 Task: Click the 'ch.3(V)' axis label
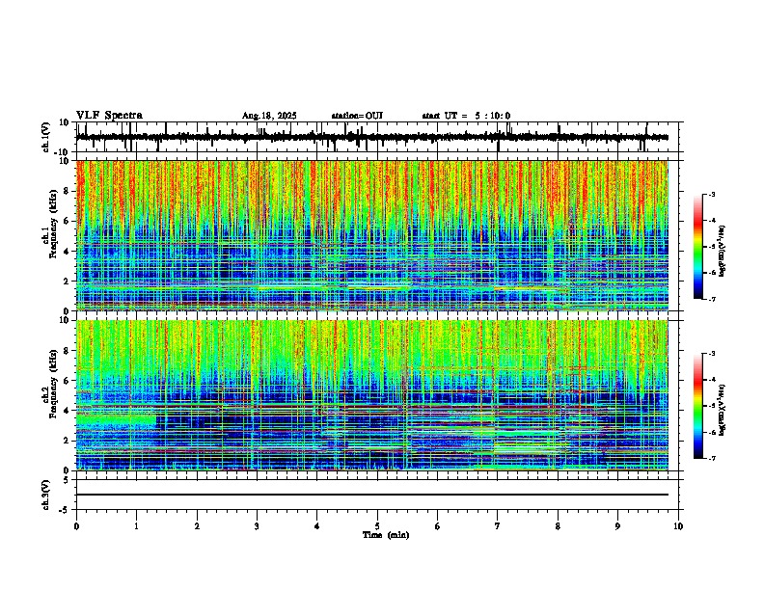click(x=46, y=495)
